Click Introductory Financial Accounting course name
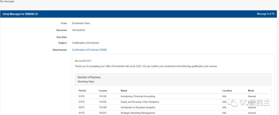The height and width of the screenshot is (115, 279). (x=138, y=96)
